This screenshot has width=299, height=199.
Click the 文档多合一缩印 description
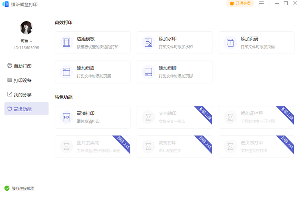[x=172, y=121]
